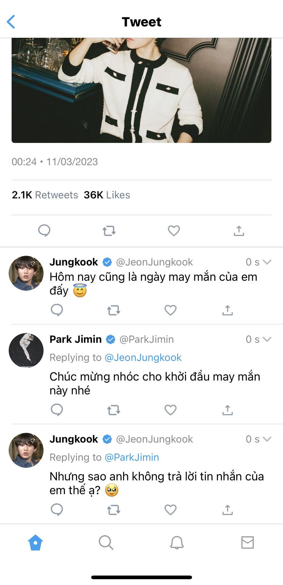283x585 pixels.
Task: Retweet the main tweet
Action: point(109,231)
